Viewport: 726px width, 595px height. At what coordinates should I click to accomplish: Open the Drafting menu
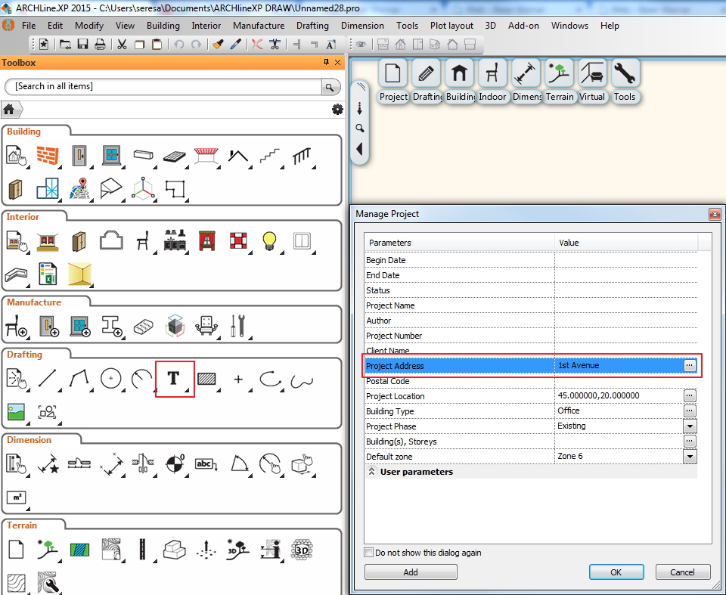pyautogui.click(x=312, y=26)
